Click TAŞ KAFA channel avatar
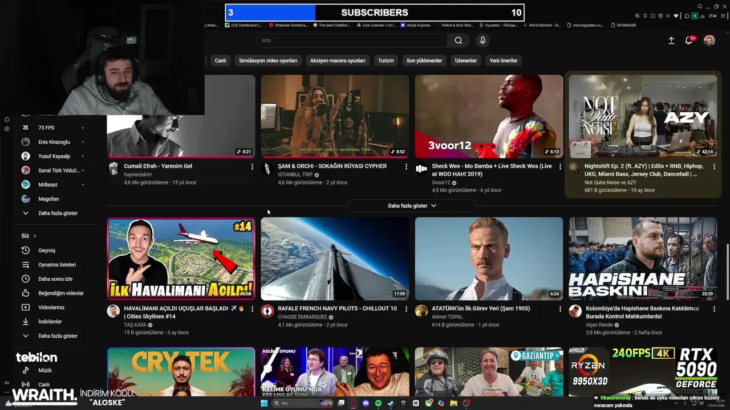This screenshot has height=410, width=730. [113, 311]
